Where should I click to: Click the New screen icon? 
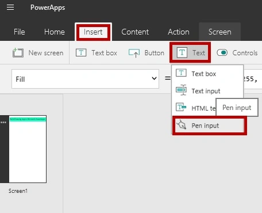pyautogui.click(x=18, y=53)
